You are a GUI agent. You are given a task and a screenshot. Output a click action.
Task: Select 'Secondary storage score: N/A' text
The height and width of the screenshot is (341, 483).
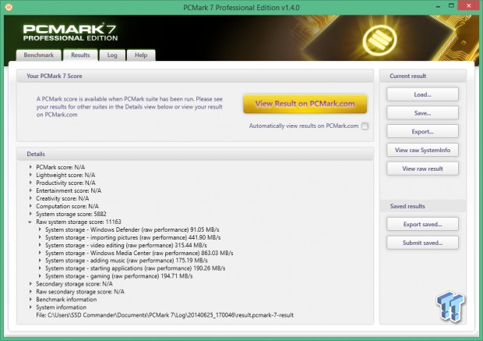point(74,283)
